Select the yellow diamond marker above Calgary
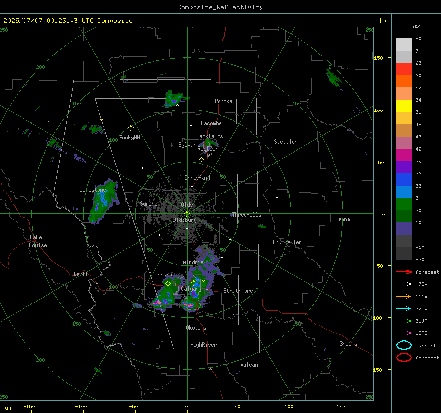 point(194,283)
